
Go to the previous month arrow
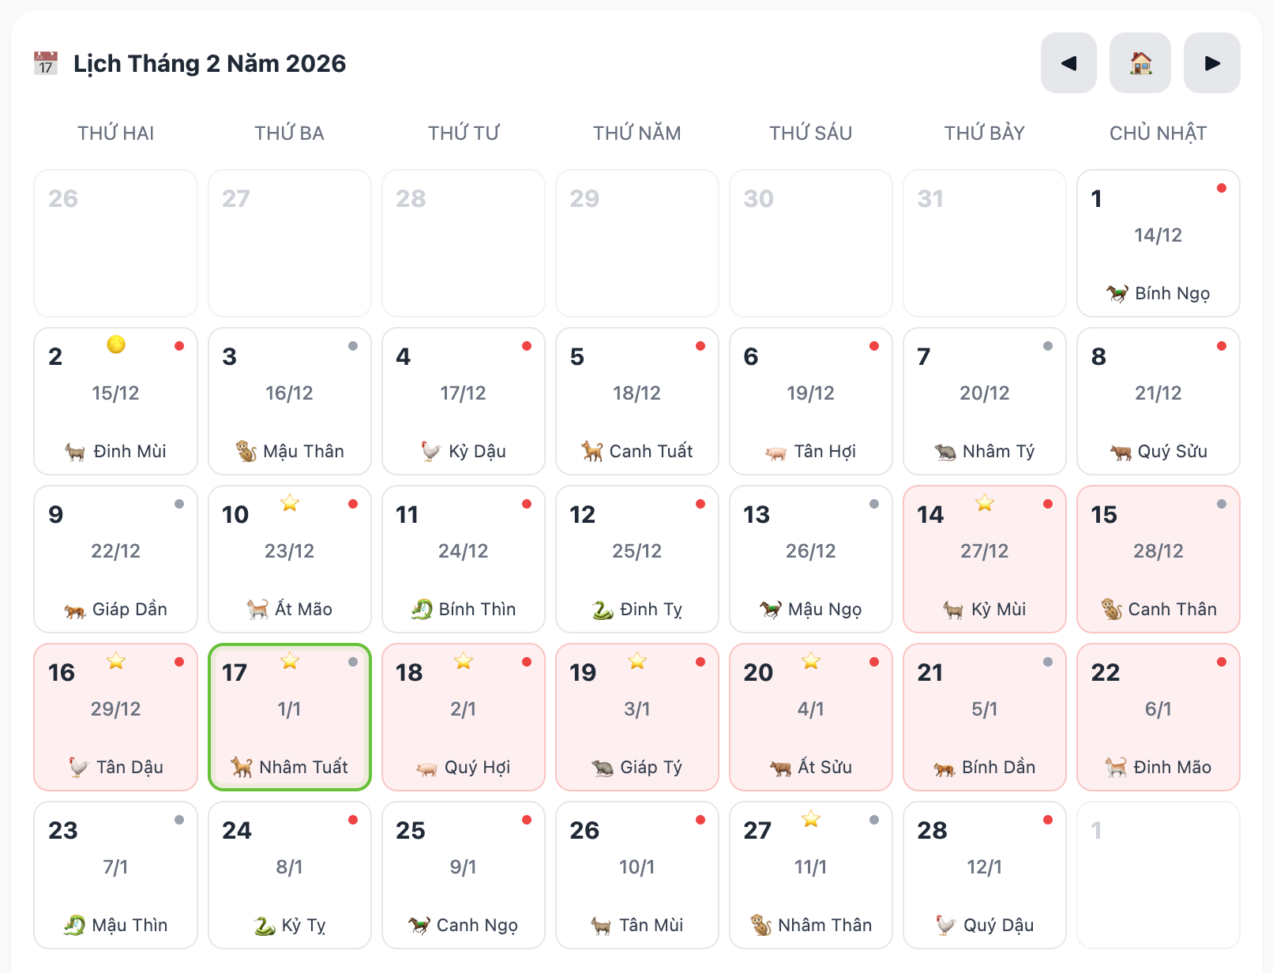1068,63
